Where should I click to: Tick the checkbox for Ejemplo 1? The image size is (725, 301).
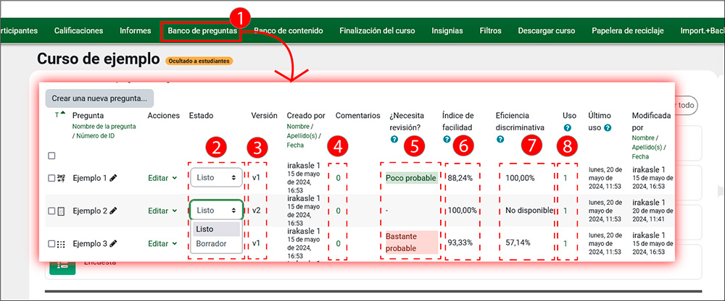(x=51, y=178)
